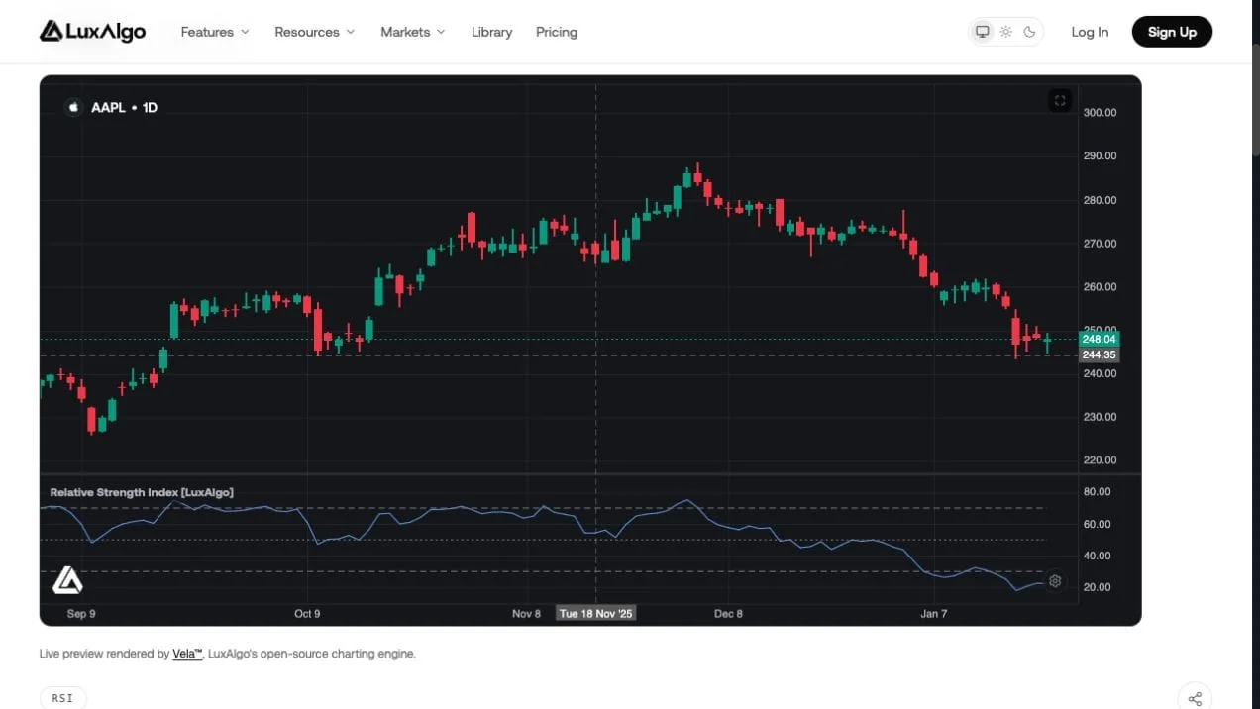Click the RSI tag
This screenshot has width=1260, height=709.
(62, 698)
